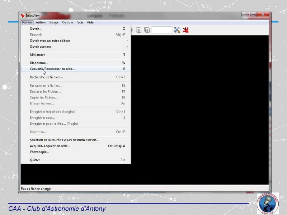This screenshot has width=287, height=215.
Task: Open the Aide help menu
Action: pos(90,22)
